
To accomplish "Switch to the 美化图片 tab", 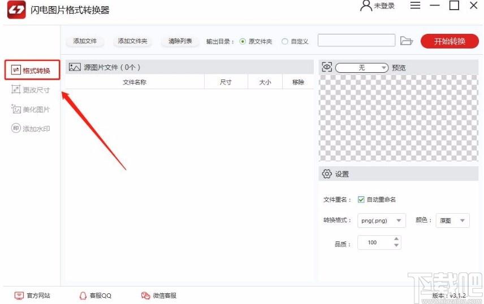I will pyautogui.click(x=31, y=109).
